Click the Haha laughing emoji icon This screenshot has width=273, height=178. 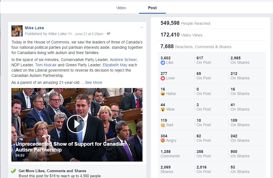click(x=163, y=94)
